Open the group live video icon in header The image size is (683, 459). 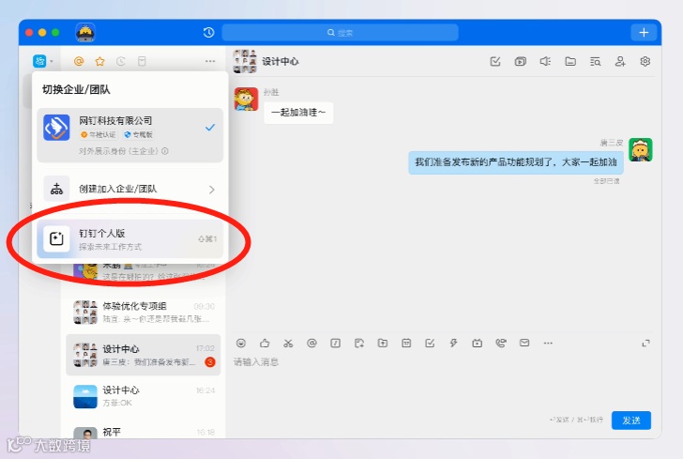point(520,61)
